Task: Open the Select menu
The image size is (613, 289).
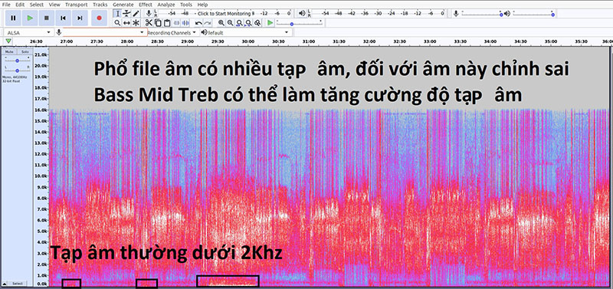Action: 37,5
